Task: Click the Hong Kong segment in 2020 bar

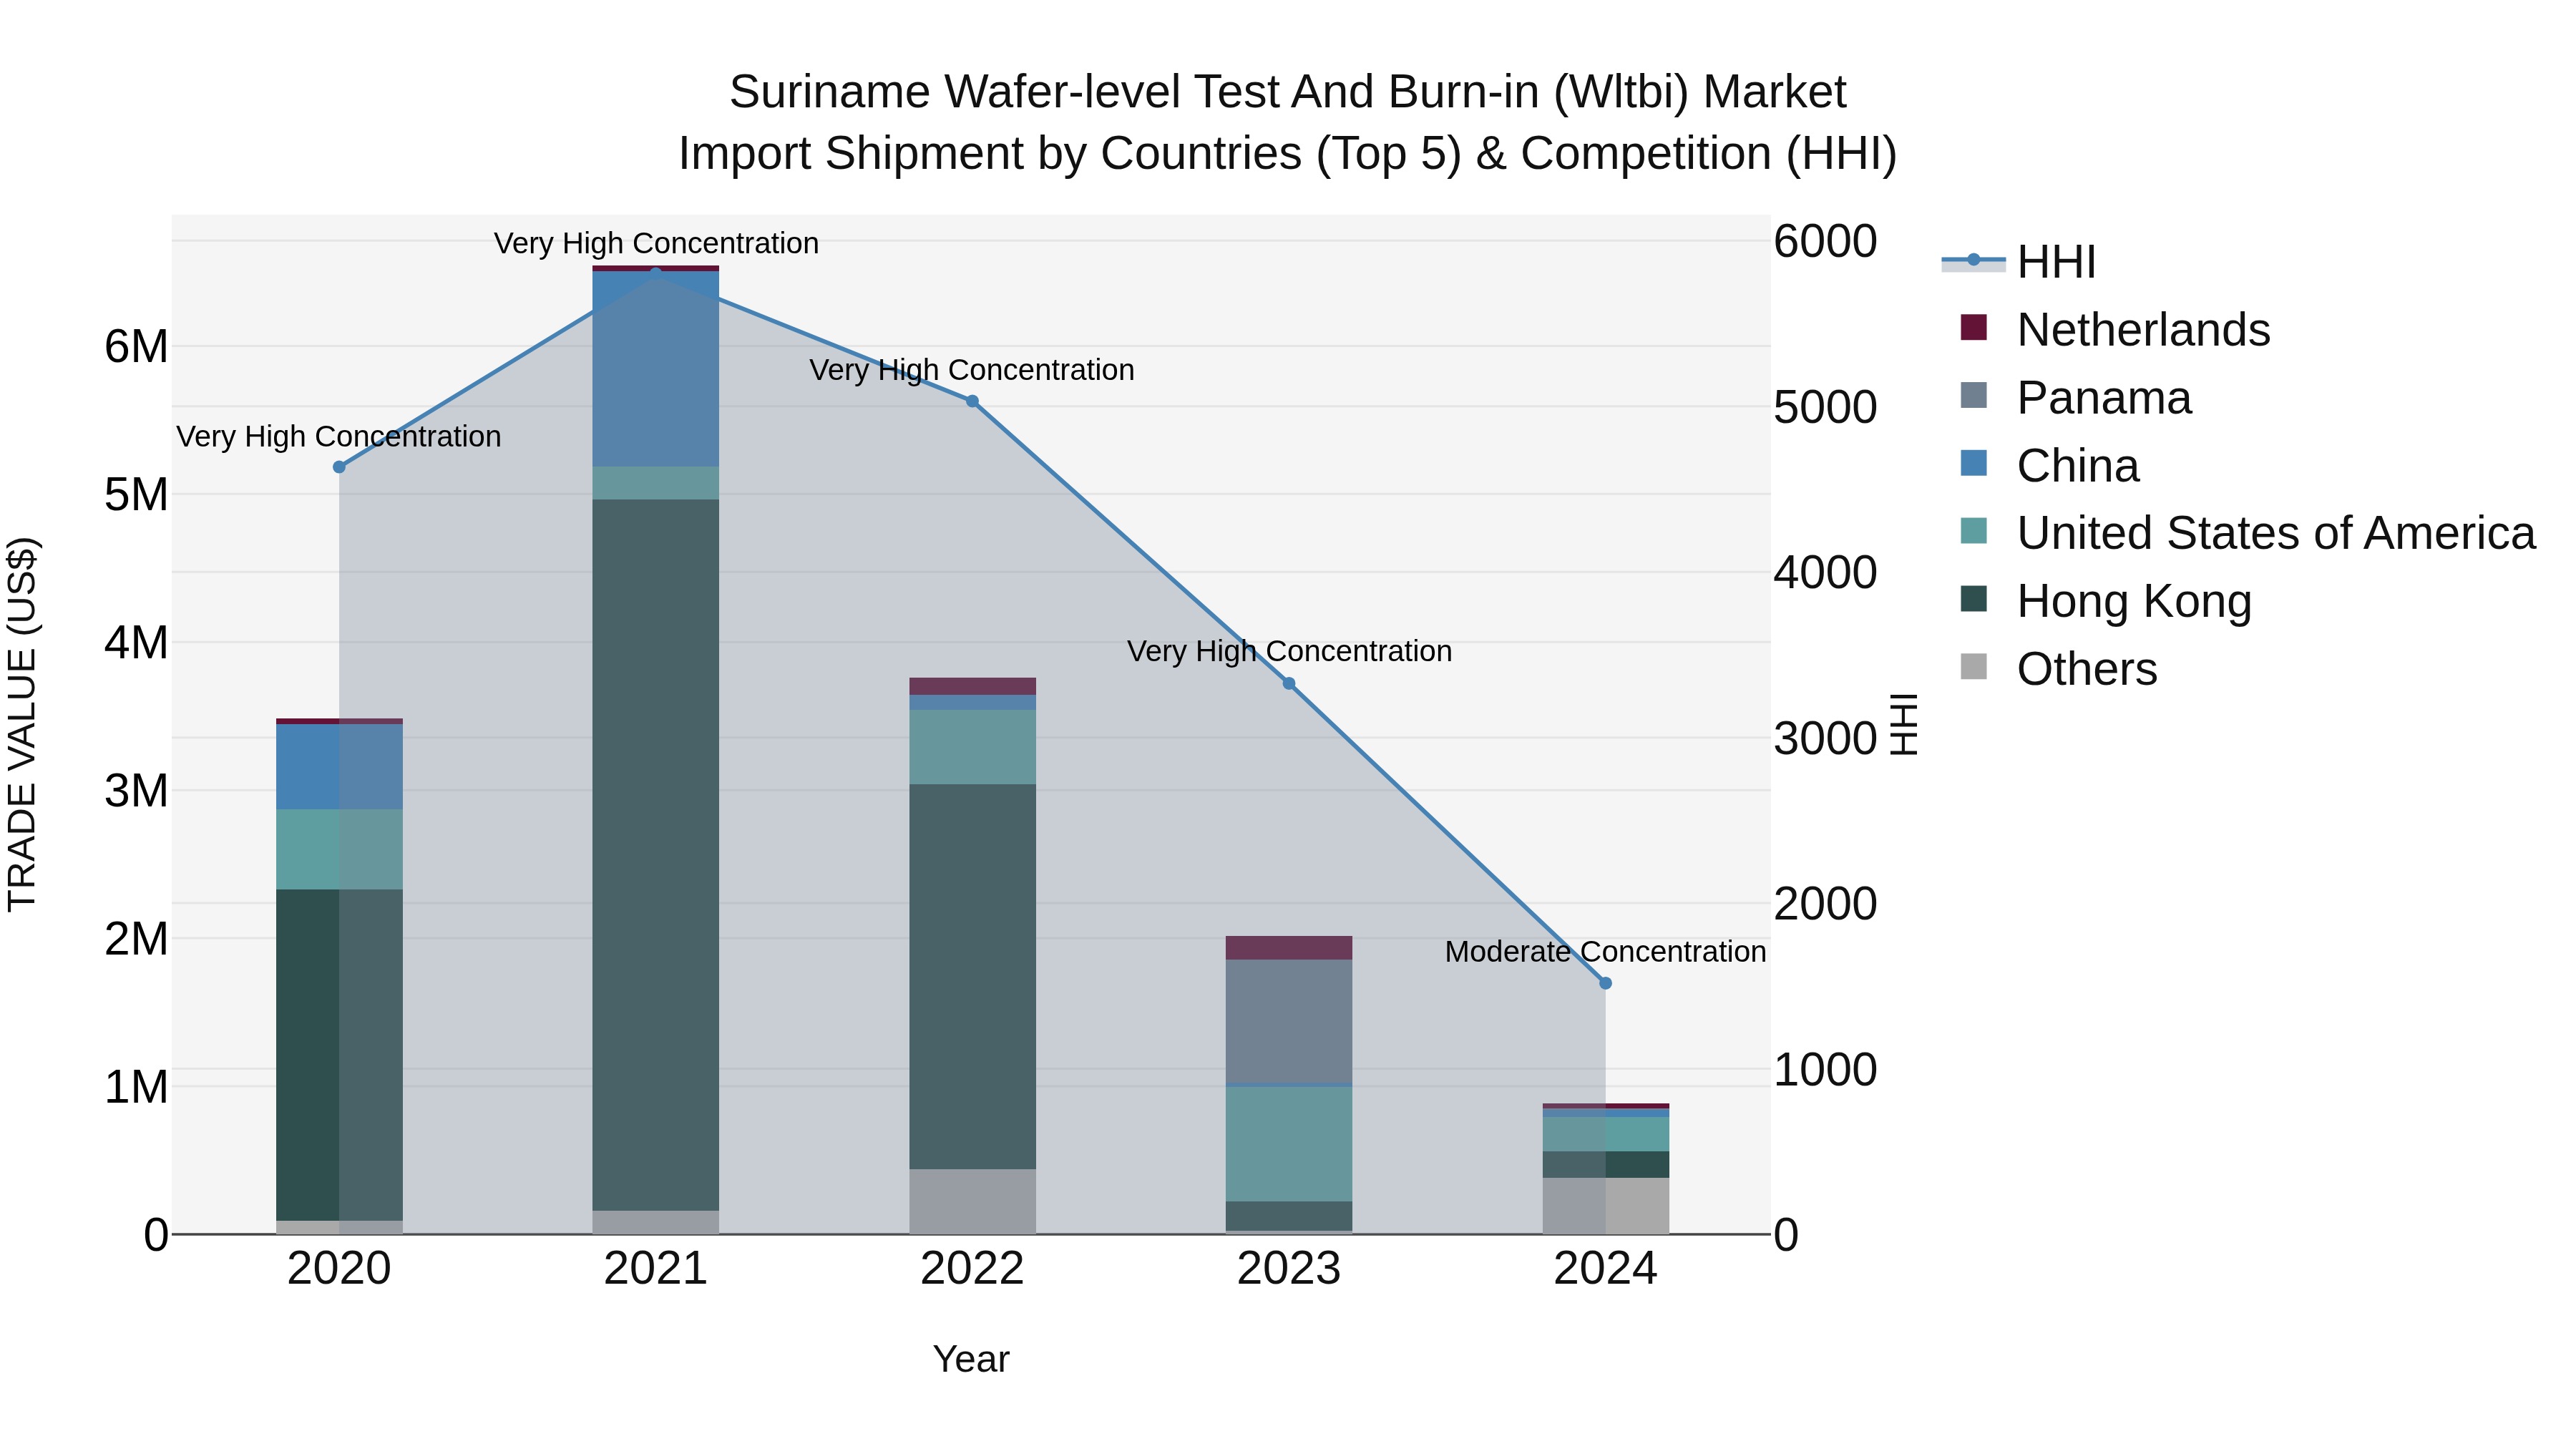Action: tap(339, 1055)
